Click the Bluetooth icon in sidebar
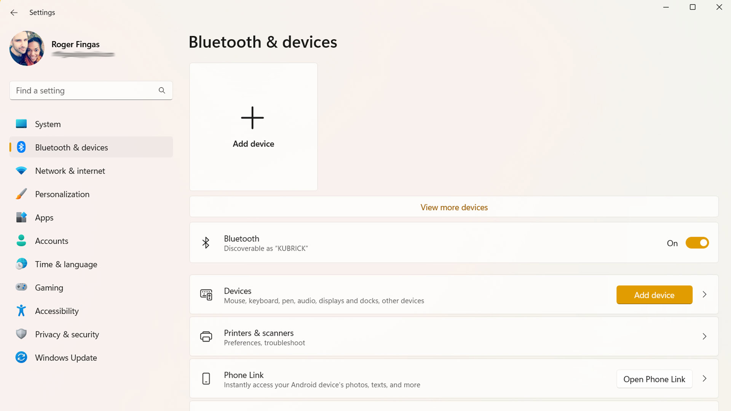Screen dimensions: 731x411 (21, 147)
